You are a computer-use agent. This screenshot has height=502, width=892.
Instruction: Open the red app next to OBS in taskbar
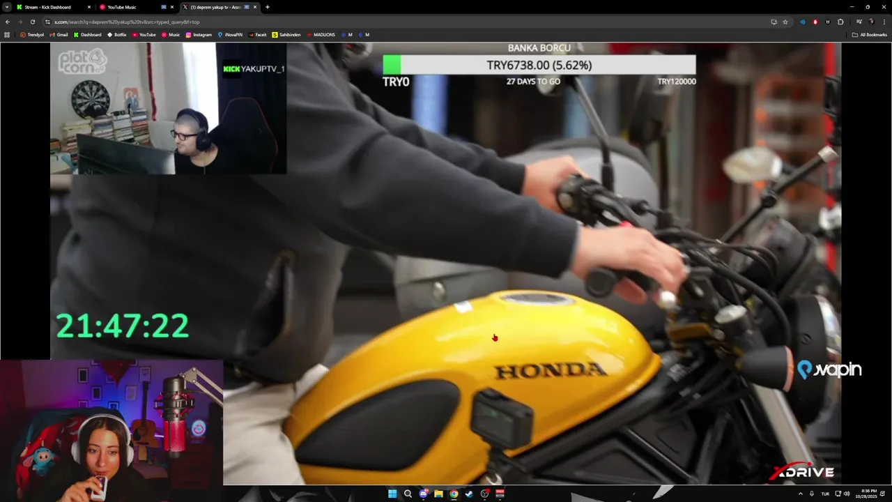click(x=500, y=494)
